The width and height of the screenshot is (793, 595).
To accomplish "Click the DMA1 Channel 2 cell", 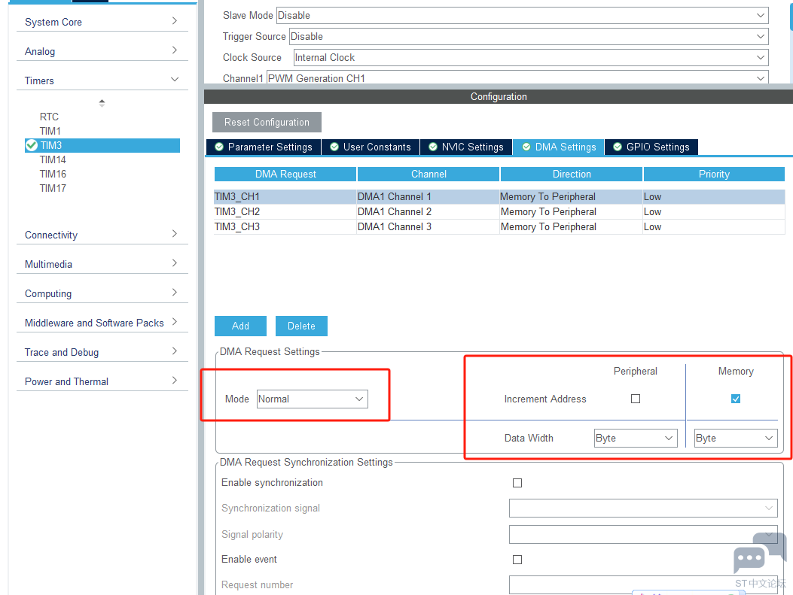I will pos(429,211).
